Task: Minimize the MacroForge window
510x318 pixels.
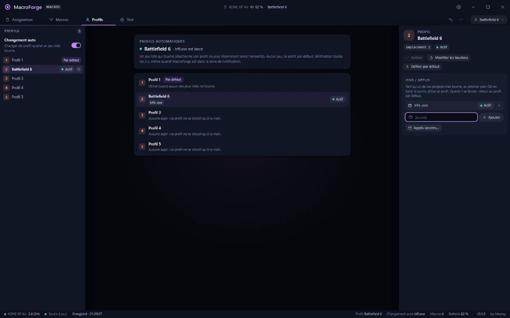Action: (x=473, y=7)
